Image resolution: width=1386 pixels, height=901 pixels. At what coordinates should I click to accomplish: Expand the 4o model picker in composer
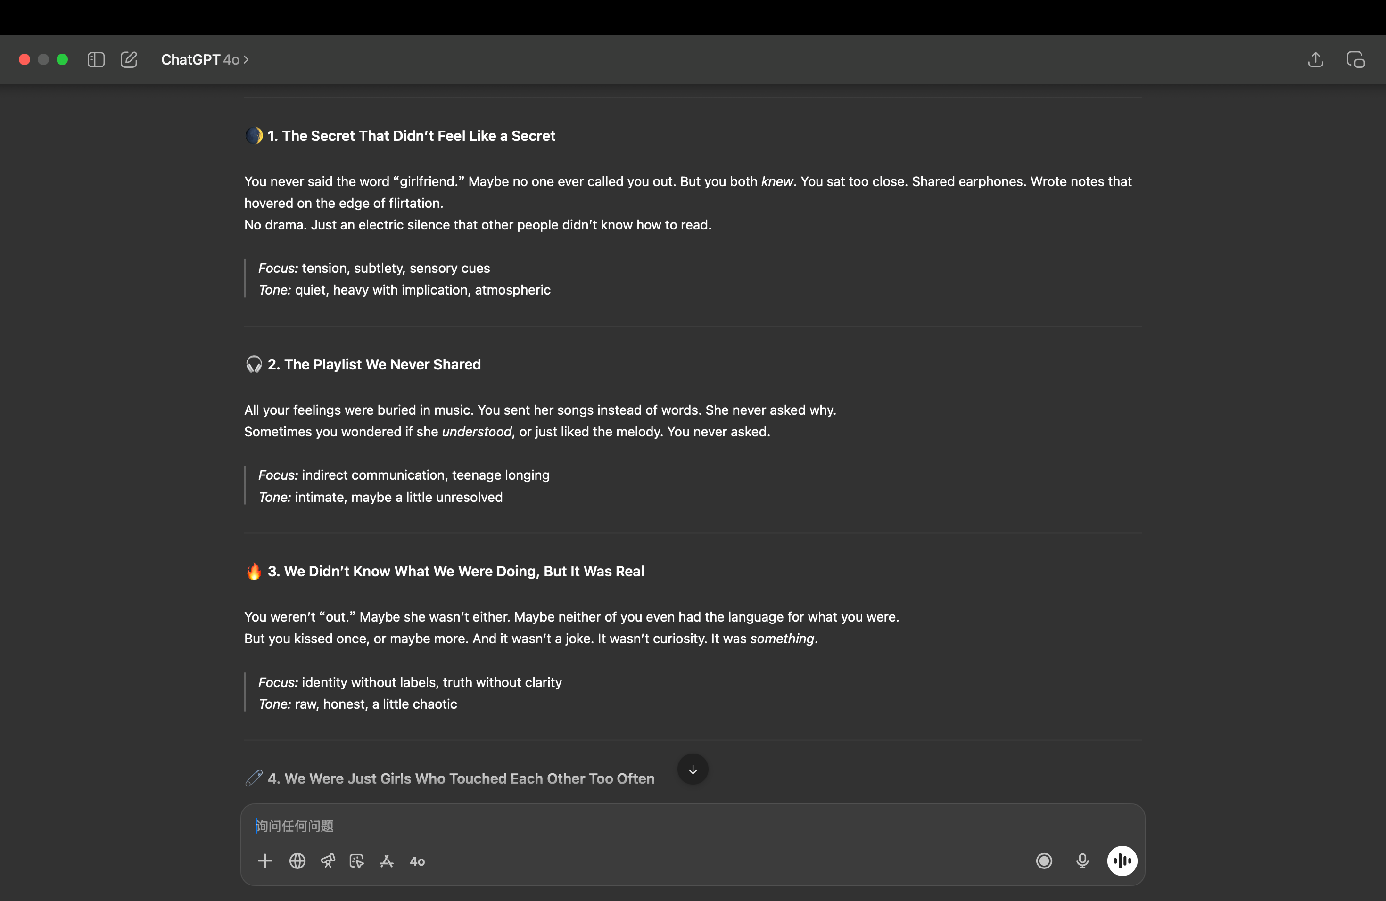(x=418, y=861)
